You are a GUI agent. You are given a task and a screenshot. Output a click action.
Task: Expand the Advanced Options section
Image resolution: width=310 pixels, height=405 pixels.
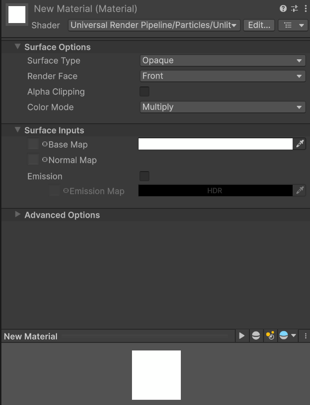tap(17, 214)
